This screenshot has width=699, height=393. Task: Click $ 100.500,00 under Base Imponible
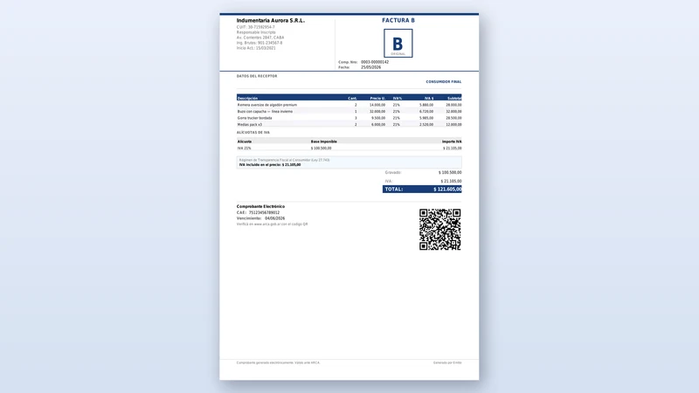click(x=321, y=148)
